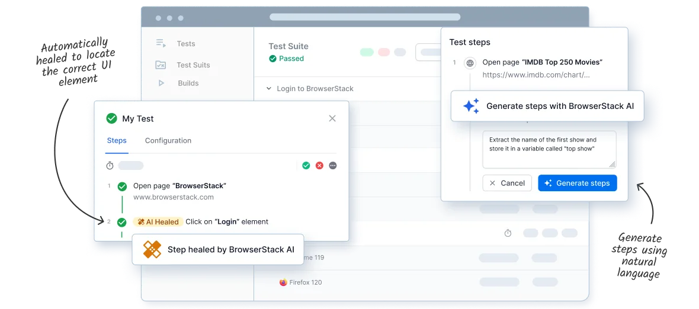Select Tests in the sidebar
The image size is (699, 309).
pos(186,44)
